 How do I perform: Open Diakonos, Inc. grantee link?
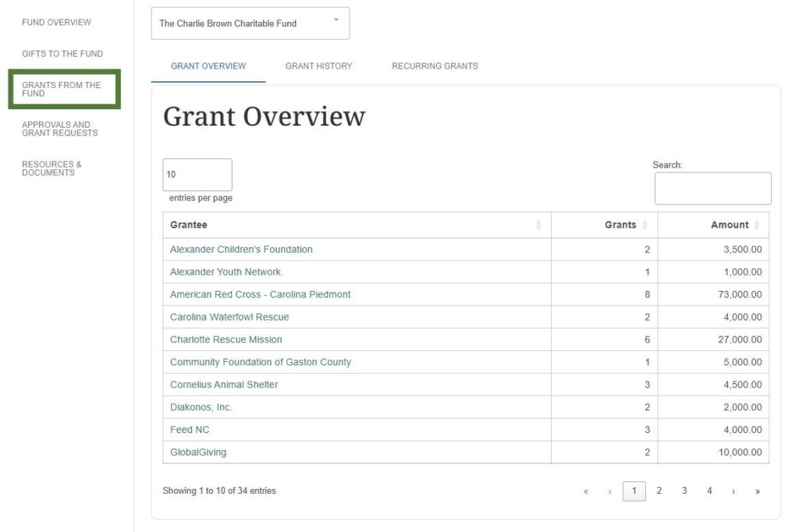click(201, 407)
